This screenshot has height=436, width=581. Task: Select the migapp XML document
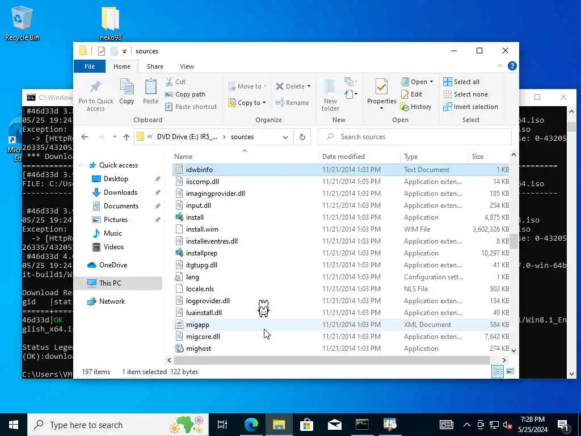(x=341, y=325)
